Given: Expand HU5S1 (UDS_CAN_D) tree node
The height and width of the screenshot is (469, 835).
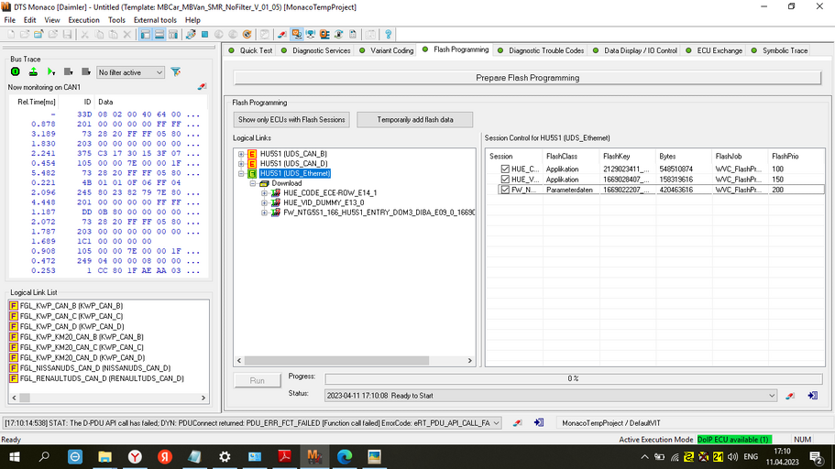Looking at the screenshot, I should (241, 163).
